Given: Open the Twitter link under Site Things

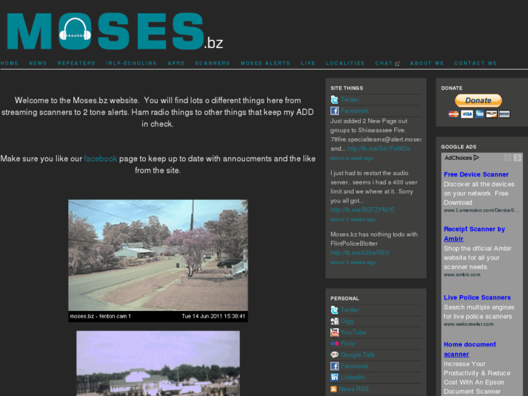Looking at the screenshot, I should click(350, 100).
